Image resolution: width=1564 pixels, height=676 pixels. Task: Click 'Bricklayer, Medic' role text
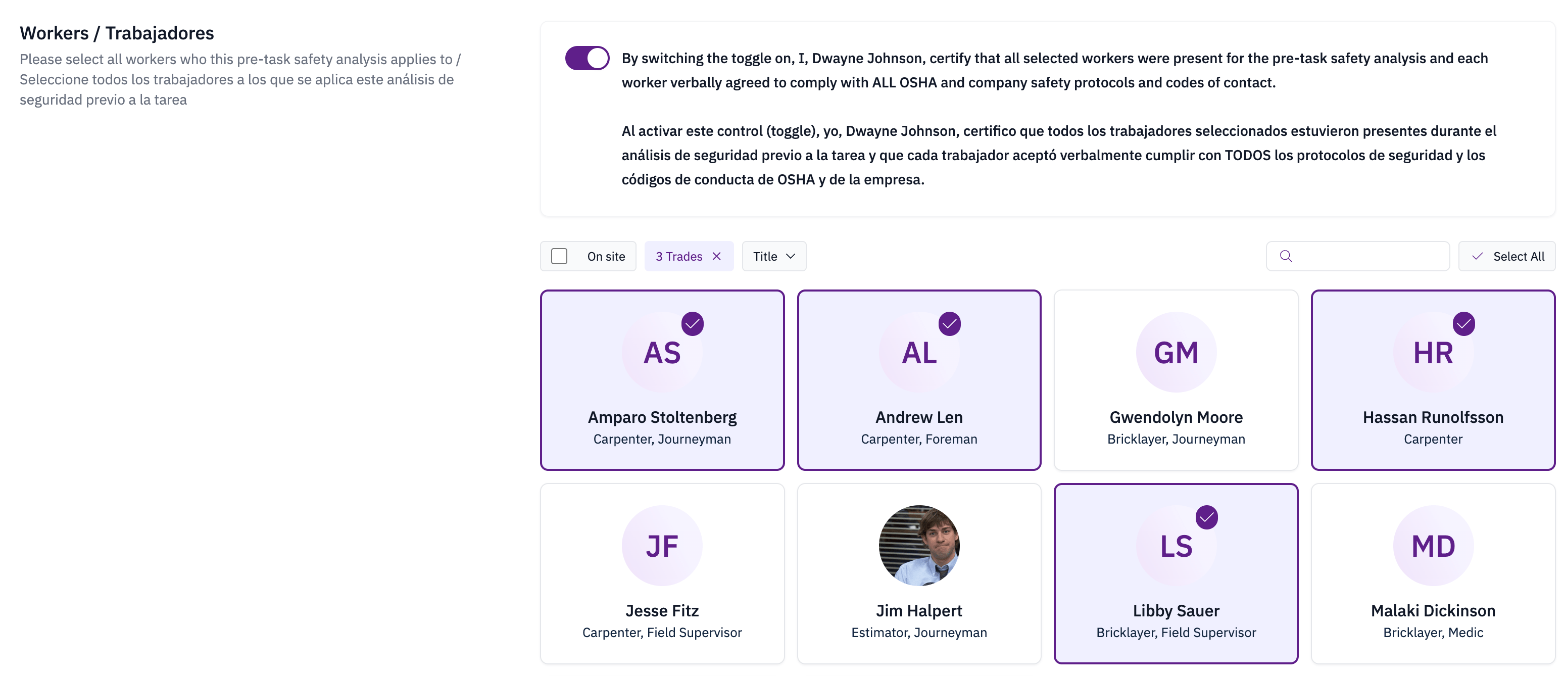click(1433, 632)
